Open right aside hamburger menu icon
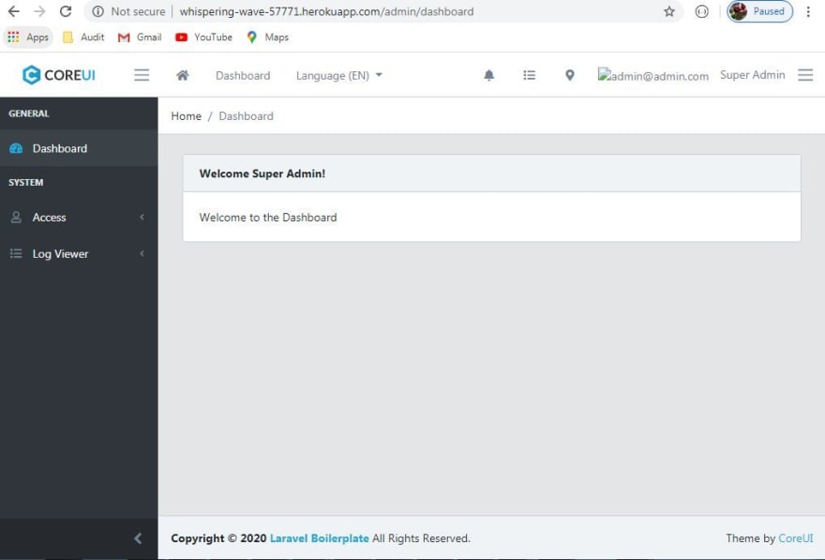Screen dimensions: 825x560 click(x=805, y=75)
